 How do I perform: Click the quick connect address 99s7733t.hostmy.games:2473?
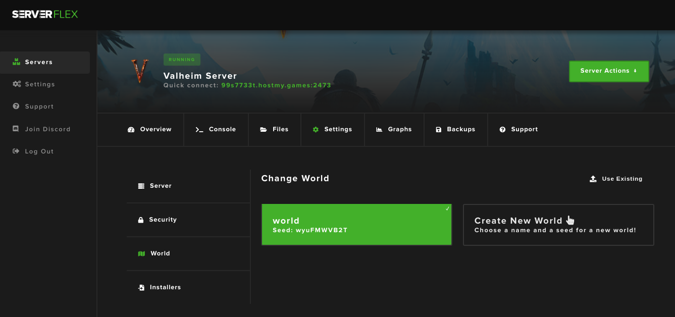(x=276, y=85)
